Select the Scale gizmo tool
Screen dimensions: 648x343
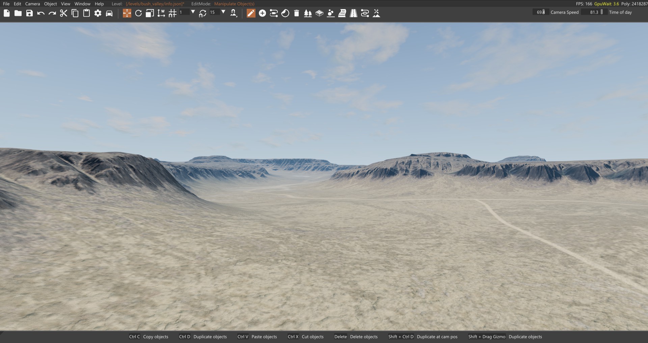tap(150, 13)
